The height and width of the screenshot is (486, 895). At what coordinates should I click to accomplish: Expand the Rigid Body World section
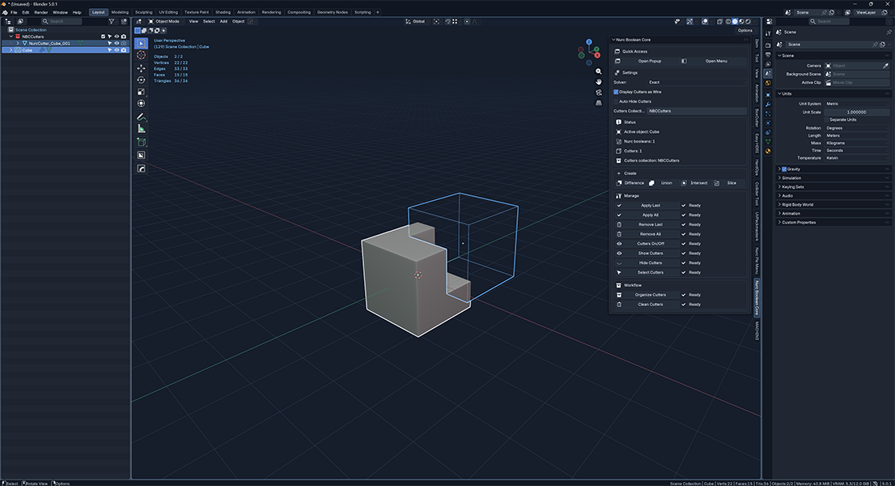point(797,204)
